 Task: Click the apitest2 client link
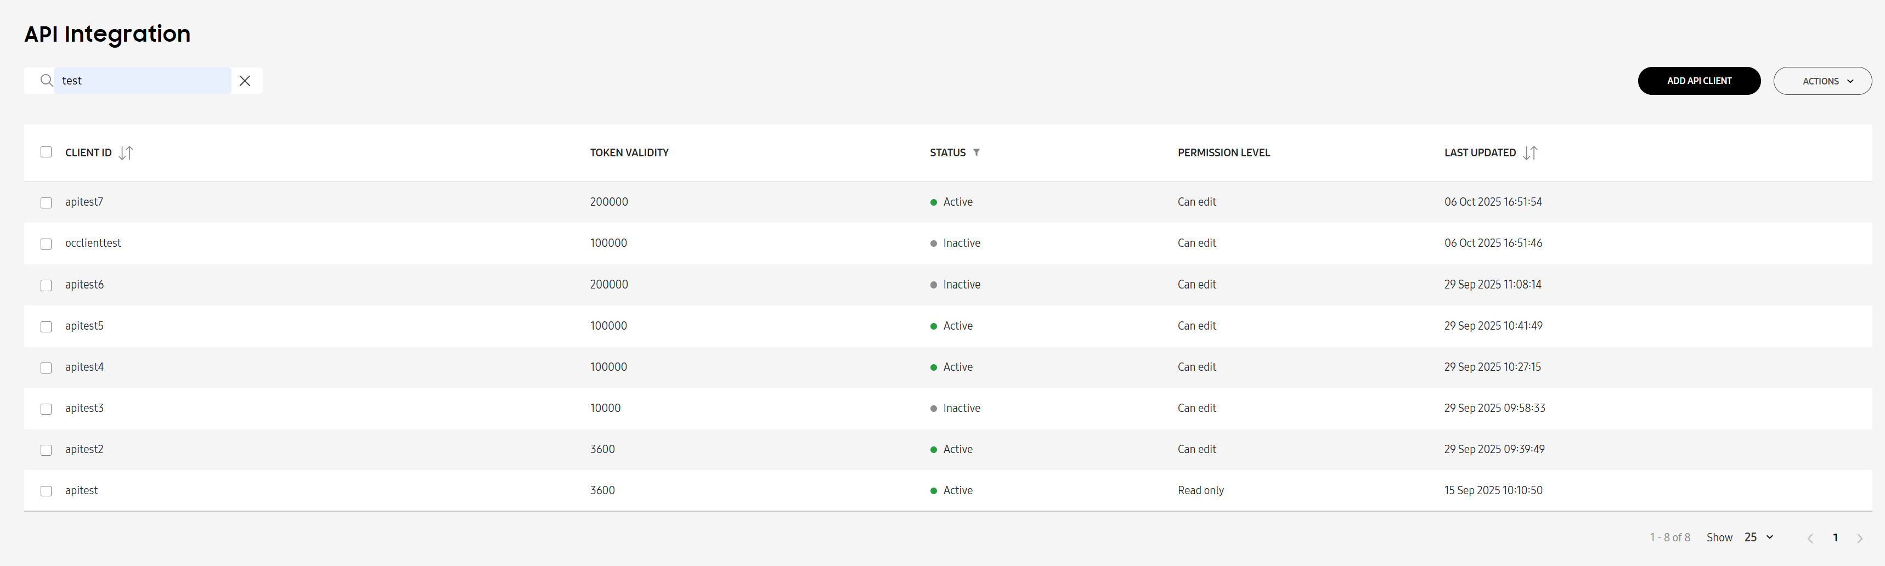point(84,449)
